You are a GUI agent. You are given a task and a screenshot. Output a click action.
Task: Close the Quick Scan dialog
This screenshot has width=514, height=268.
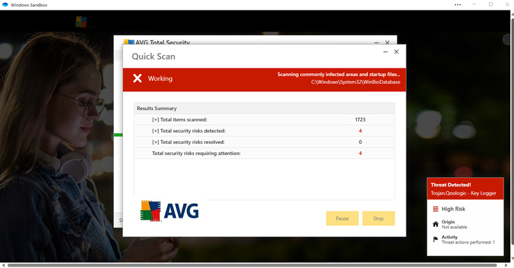(x=396, y=52)
